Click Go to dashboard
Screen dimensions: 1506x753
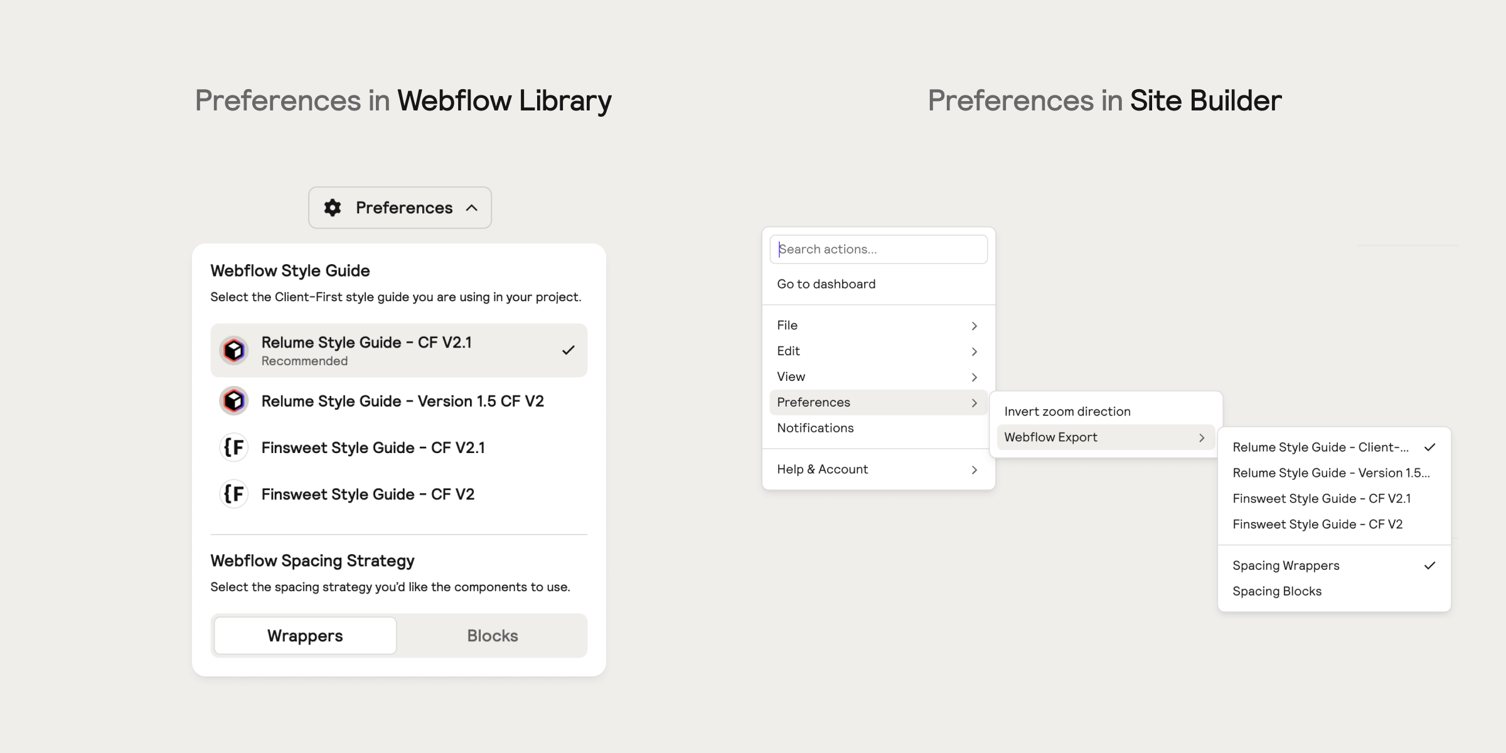coord(826,284)
